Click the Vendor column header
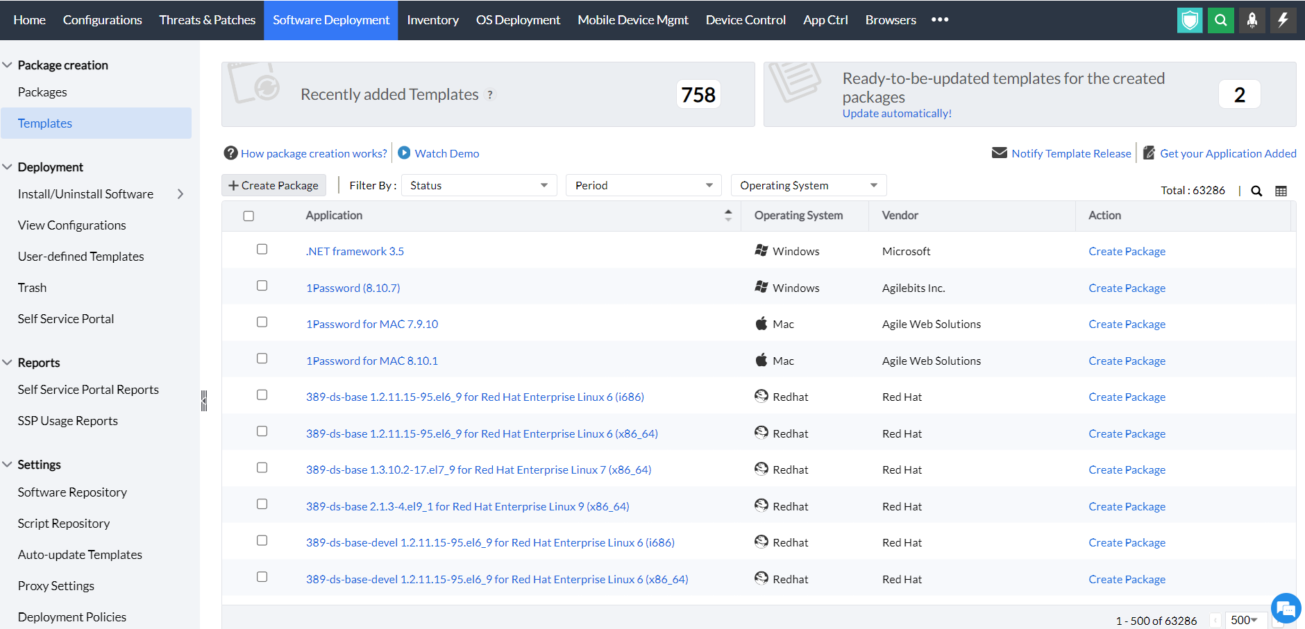1305x629 pixels. [900, 216]
